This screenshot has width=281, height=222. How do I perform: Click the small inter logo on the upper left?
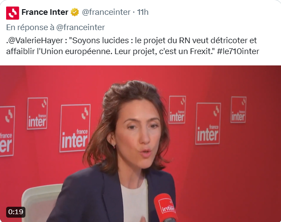click(x=37, y=113)
